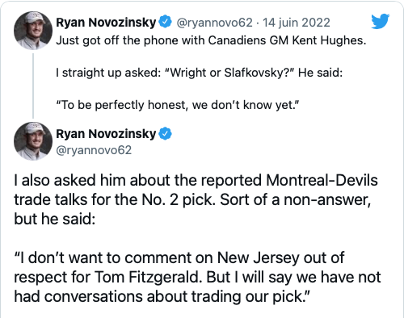Click the vertical thread line connecting both tweets
This screenshot has width=404, height=318.
tap(33, 86)
